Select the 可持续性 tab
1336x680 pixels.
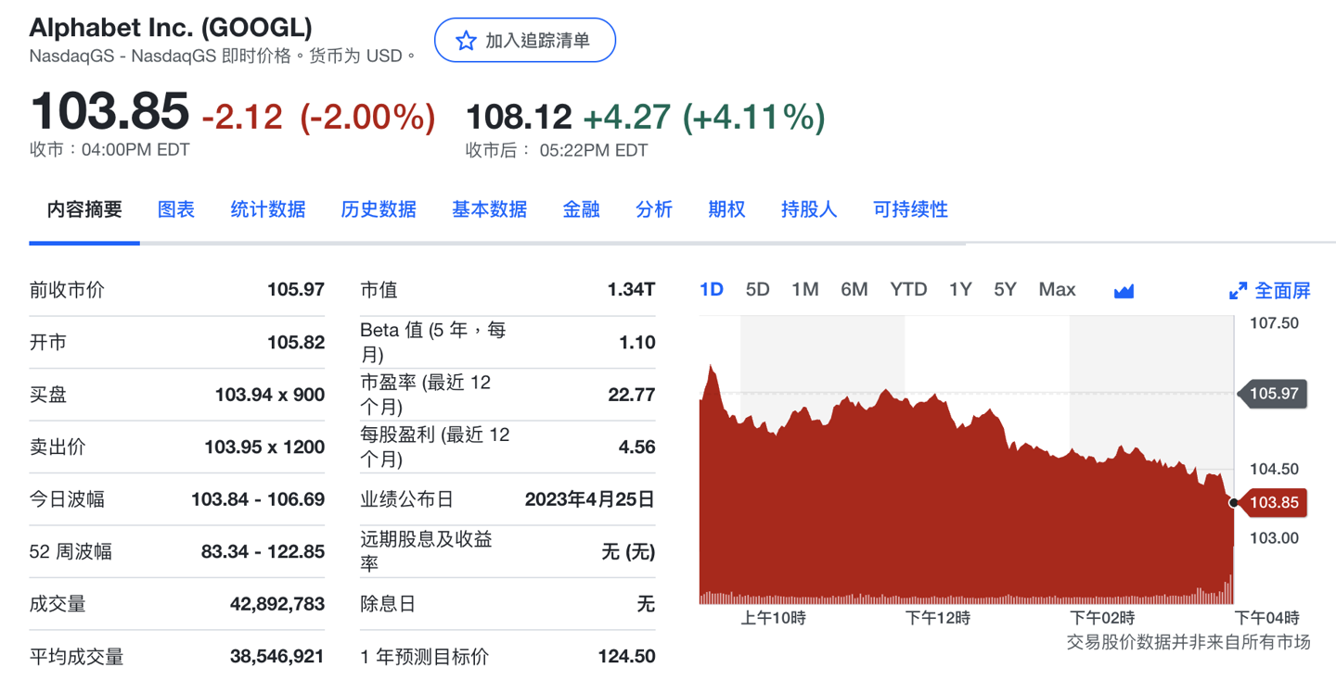point(910,209)
